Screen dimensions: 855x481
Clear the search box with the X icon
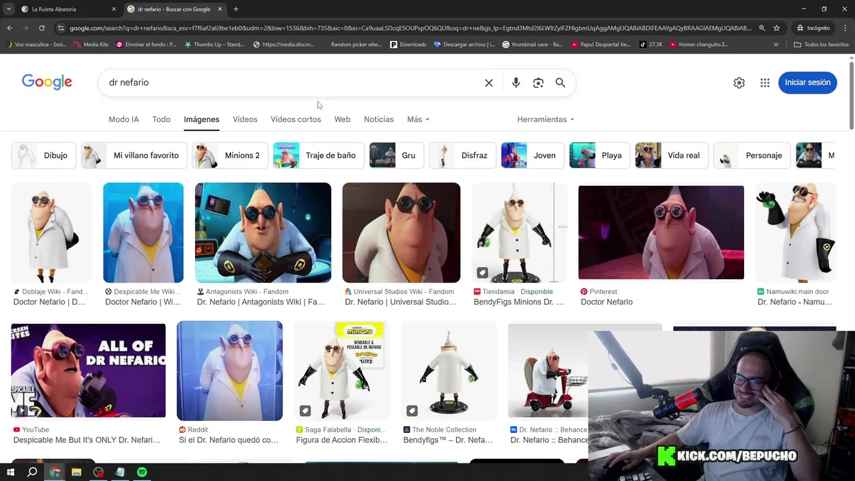coord(489,83)
